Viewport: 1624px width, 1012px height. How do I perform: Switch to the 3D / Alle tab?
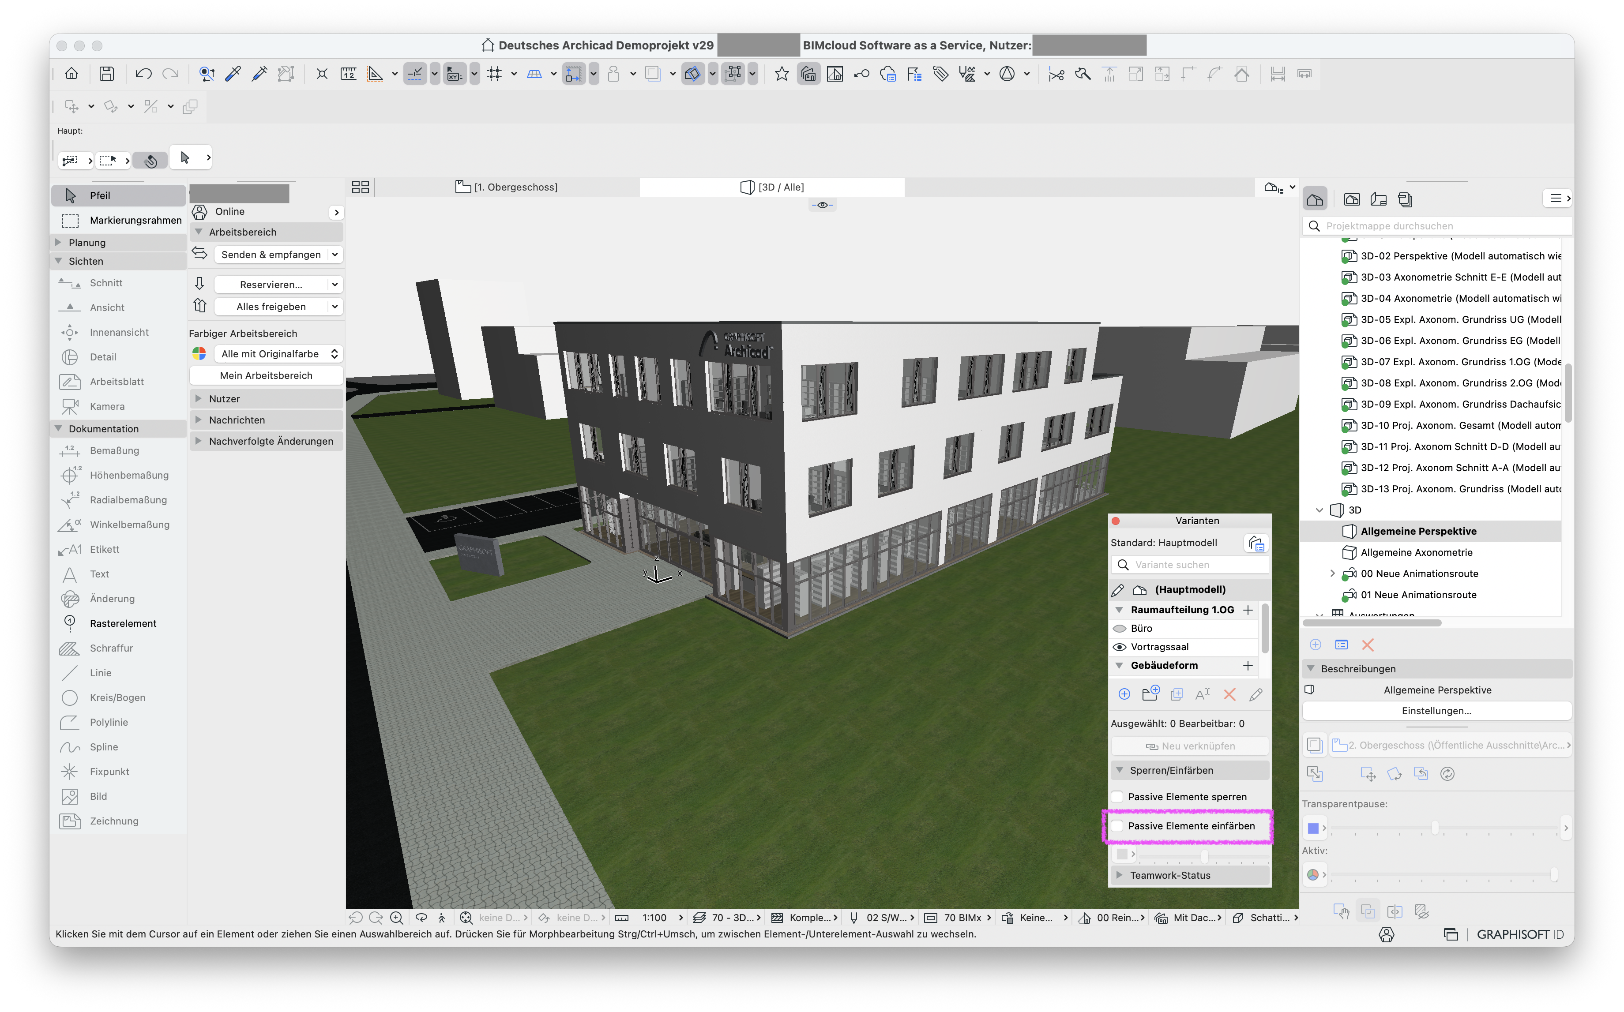click(772, 187)
